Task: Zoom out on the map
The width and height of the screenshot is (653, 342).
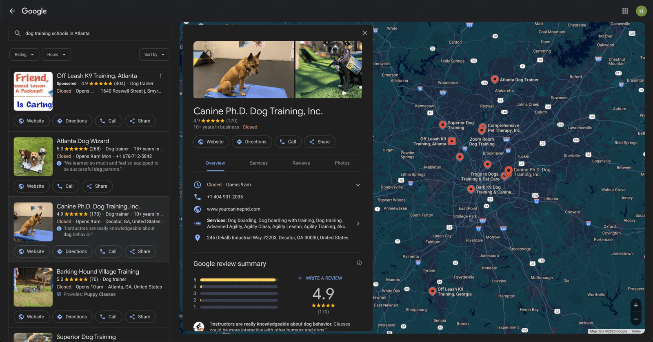Action: pyautogui.click(x=636, y=319)
